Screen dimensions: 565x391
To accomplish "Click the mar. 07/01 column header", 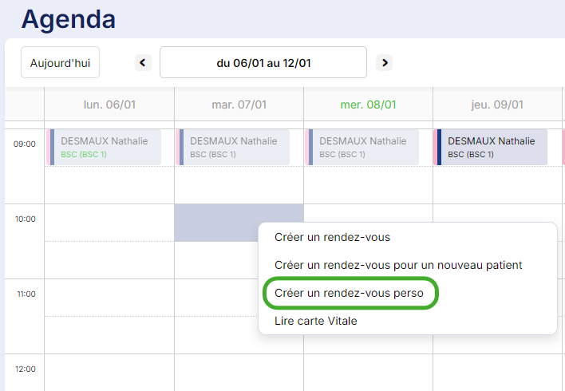I will tap(239, 105).
